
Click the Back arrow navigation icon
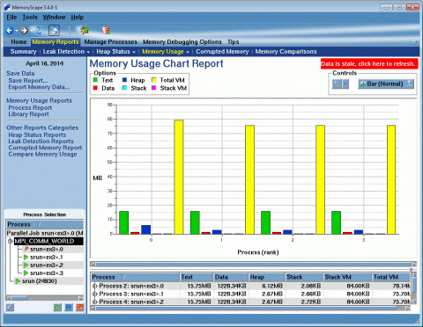pos(10,30)
